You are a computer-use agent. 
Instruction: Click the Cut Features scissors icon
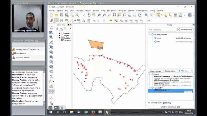tap(94, 21)
